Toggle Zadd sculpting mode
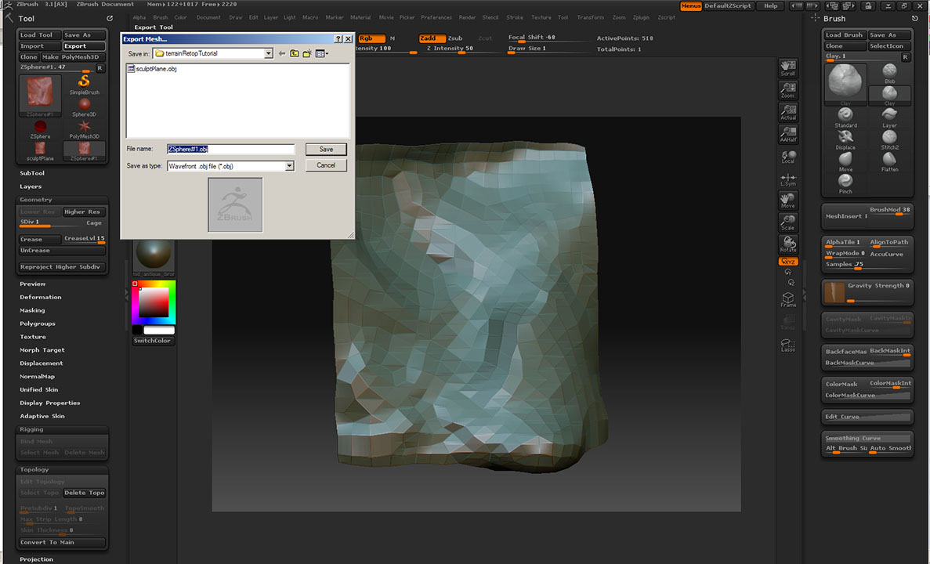This screenshot has width=930, height=564. click(x=430, y=38)
